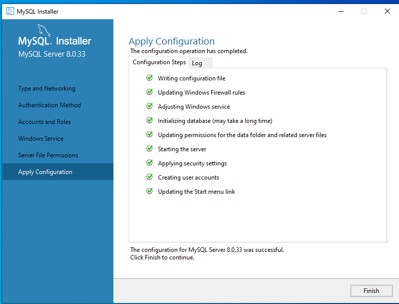399x304 pixels.
Task: Select the Configuration Steps tab
Action: [x=159, y=62]
